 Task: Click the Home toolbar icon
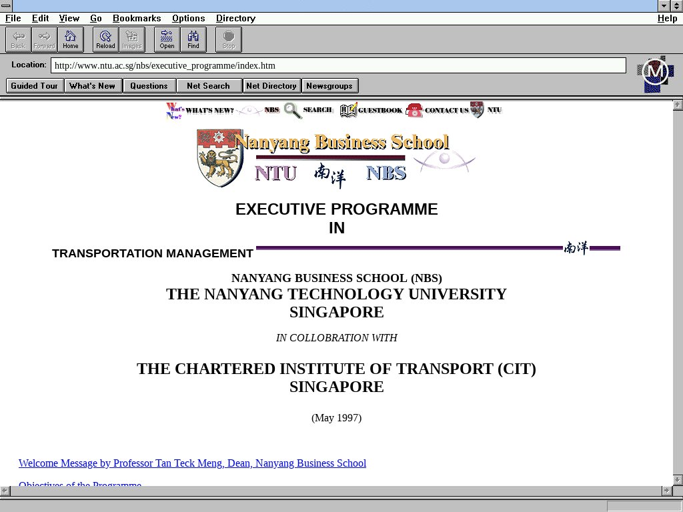[71, 39]
